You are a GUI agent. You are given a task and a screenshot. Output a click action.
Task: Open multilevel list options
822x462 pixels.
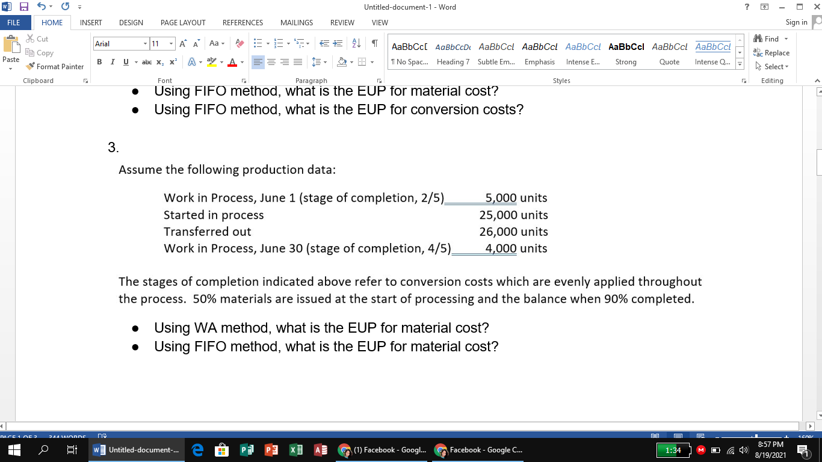(x=301, y=44)
